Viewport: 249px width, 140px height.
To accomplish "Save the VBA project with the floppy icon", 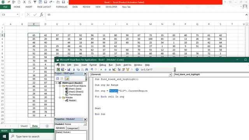I will click(x=69, y=70).
